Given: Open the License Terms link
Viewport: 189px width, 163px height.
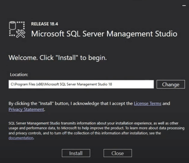Looking at the screenshot, I should [x=147, y=103].
